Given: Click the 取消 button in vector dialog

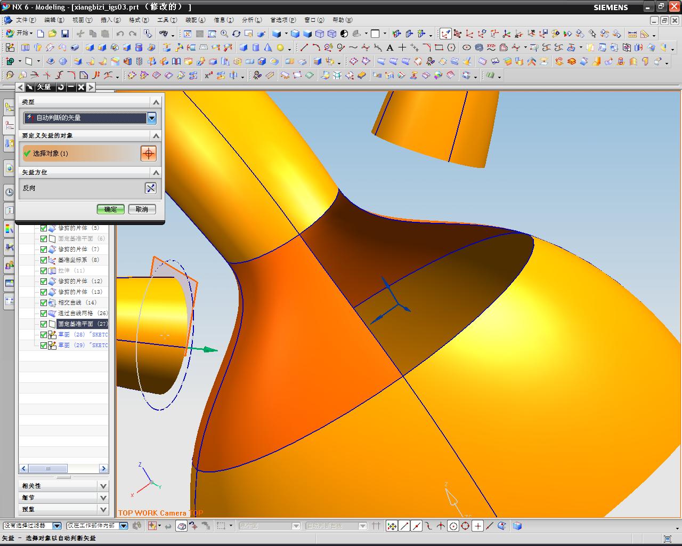Looking at the screenshot, I should [142, 210].
